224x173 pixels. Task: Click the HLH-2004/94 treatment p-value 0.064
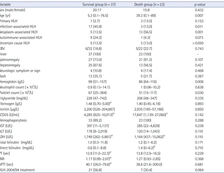click(199, 170)
